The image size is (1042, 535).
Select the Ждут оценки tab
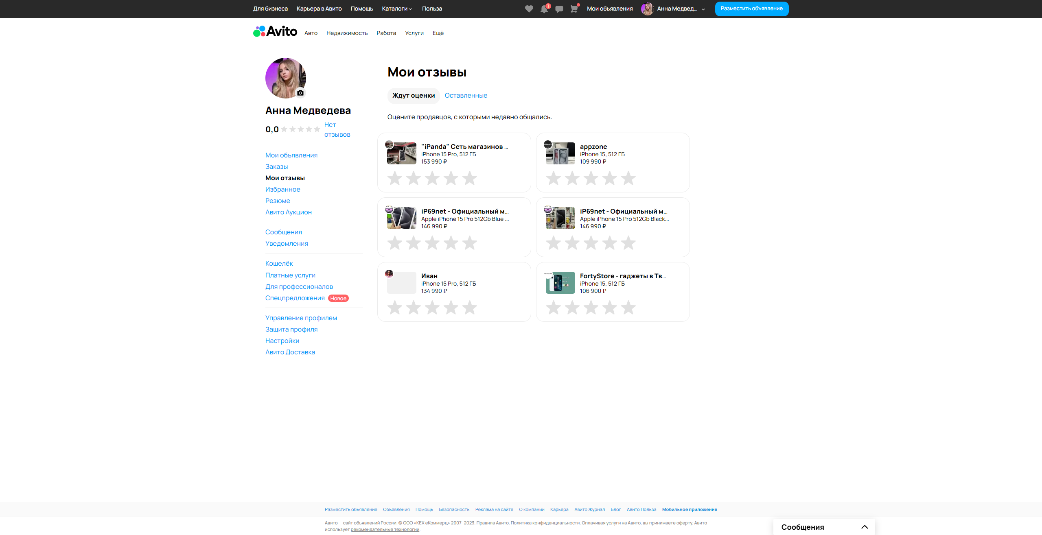pos(414,95)
